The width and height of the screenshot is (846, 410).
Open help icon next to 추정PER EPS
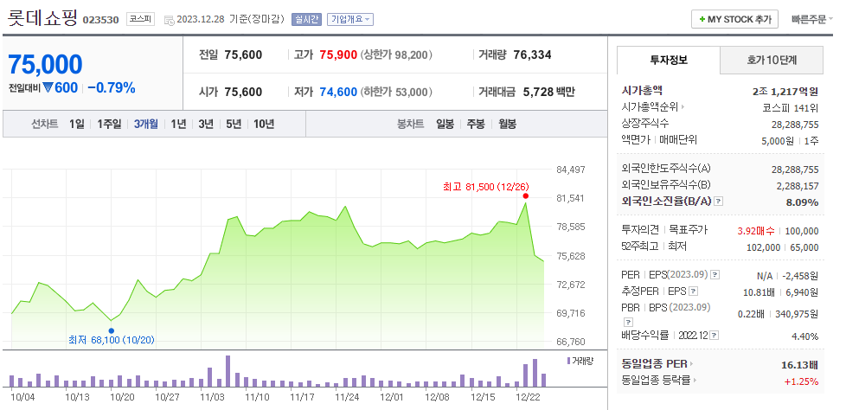693,291
